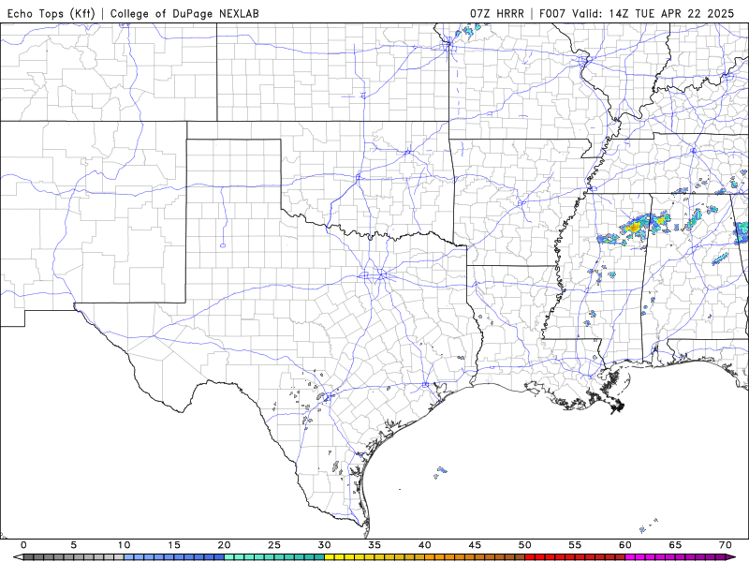The width and height of the screenshot is (749, 562).
Task: Click the purple right arrow tip of the color bar
Action: pos(730,557)
